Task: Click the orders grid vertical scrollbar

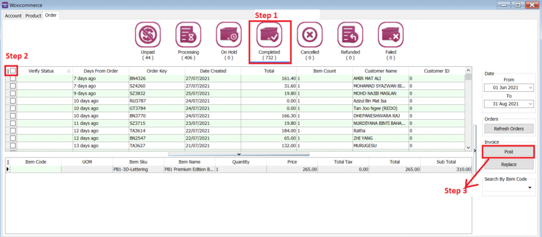Action: click(468, 113)
